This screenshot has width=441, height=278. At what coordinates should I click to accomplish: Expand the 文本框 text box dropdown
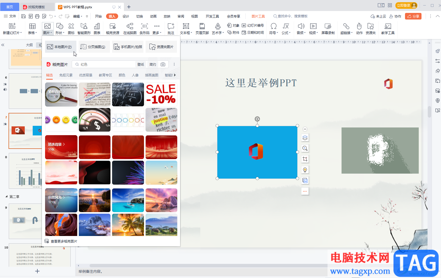(186, 33)
